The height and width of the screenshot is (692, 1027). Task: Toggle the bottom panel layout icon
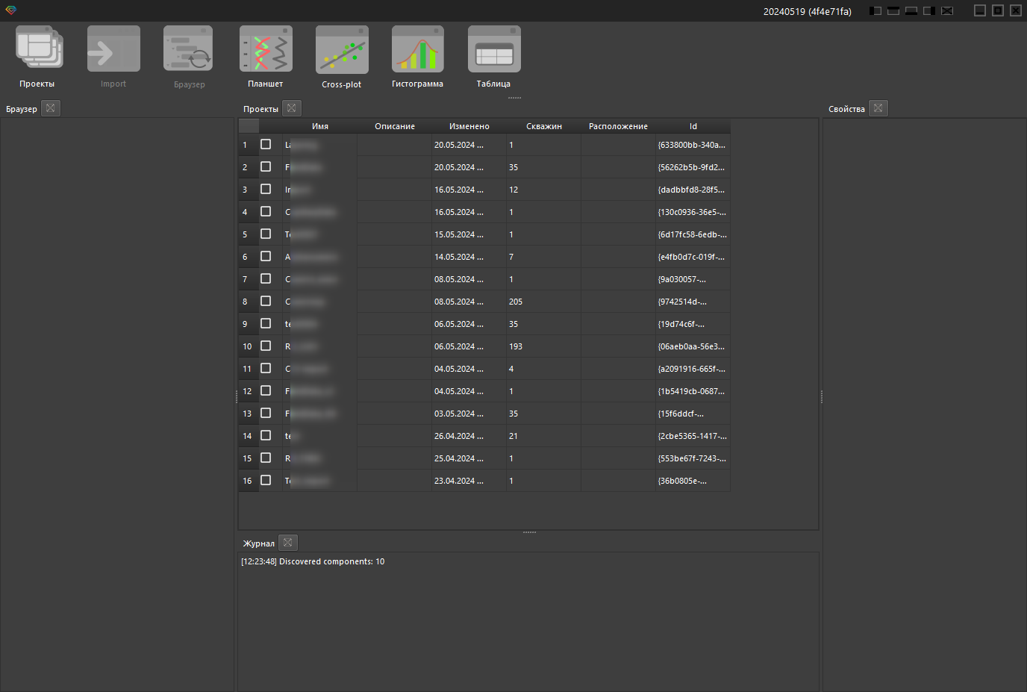(x=911, y=10)
